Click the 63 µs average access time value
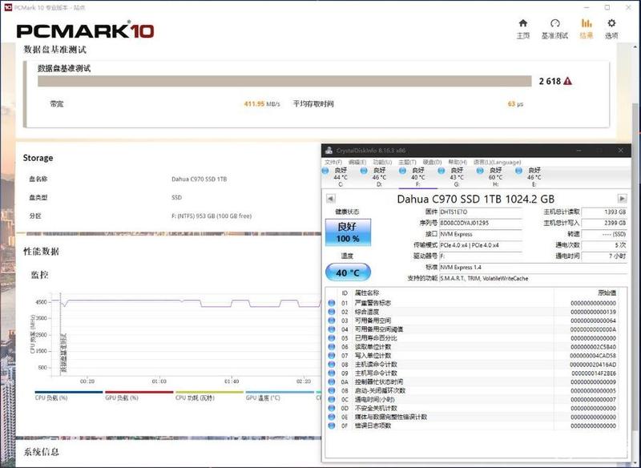Image resolution: width=641 pixels, height=468 pixels. click(x=515, y=104)
